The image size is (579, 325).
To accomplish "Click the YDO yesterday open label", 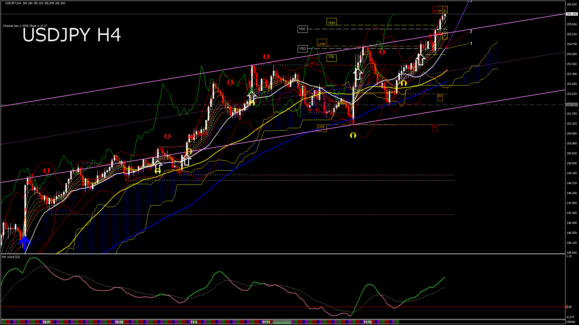I will click(x=302, y=48).
